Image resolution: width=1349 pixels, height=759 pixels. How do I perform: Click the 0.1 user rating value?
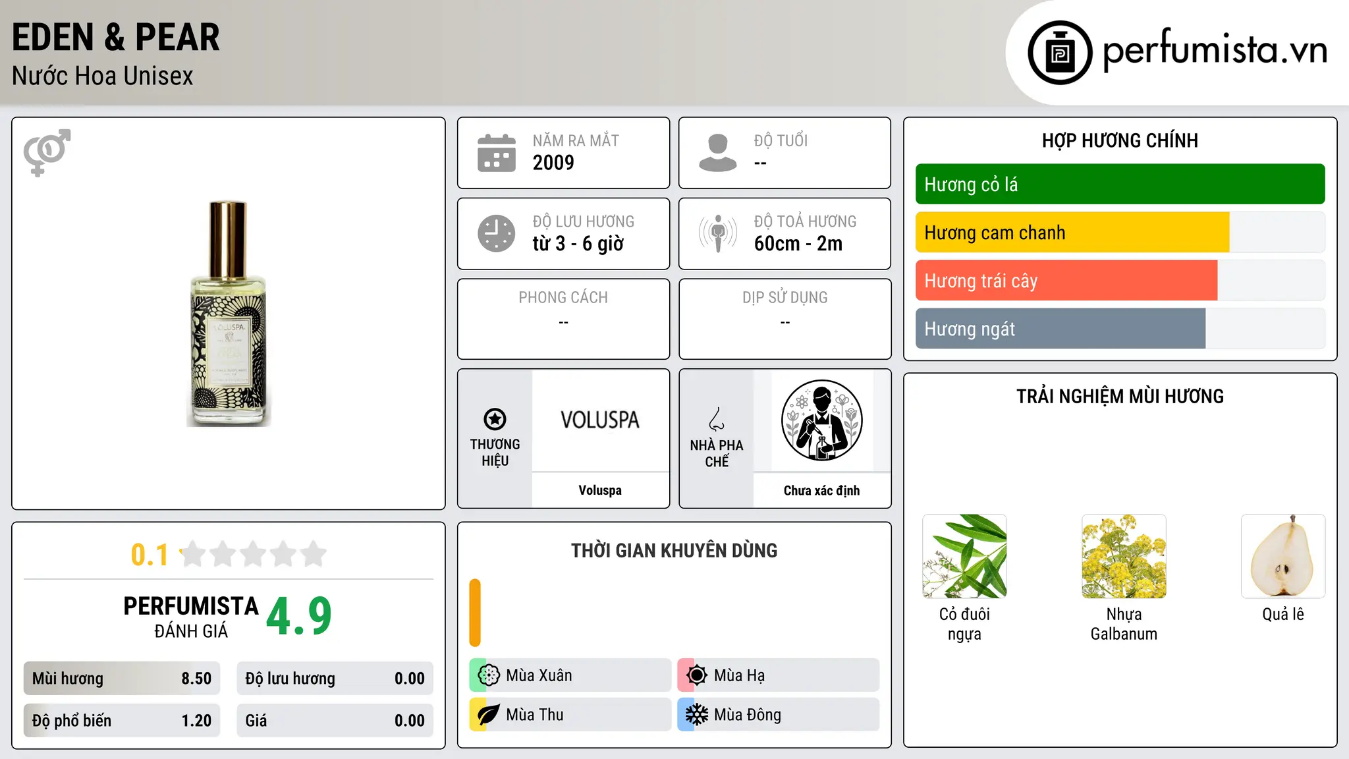point(150,555)
